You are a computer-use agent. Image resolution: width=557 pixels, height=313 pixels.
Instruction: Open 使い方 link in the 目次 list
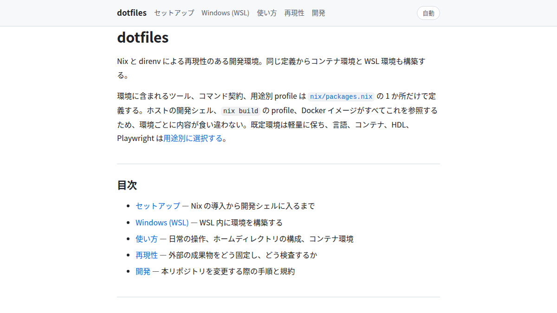click(x=147, y=239)
